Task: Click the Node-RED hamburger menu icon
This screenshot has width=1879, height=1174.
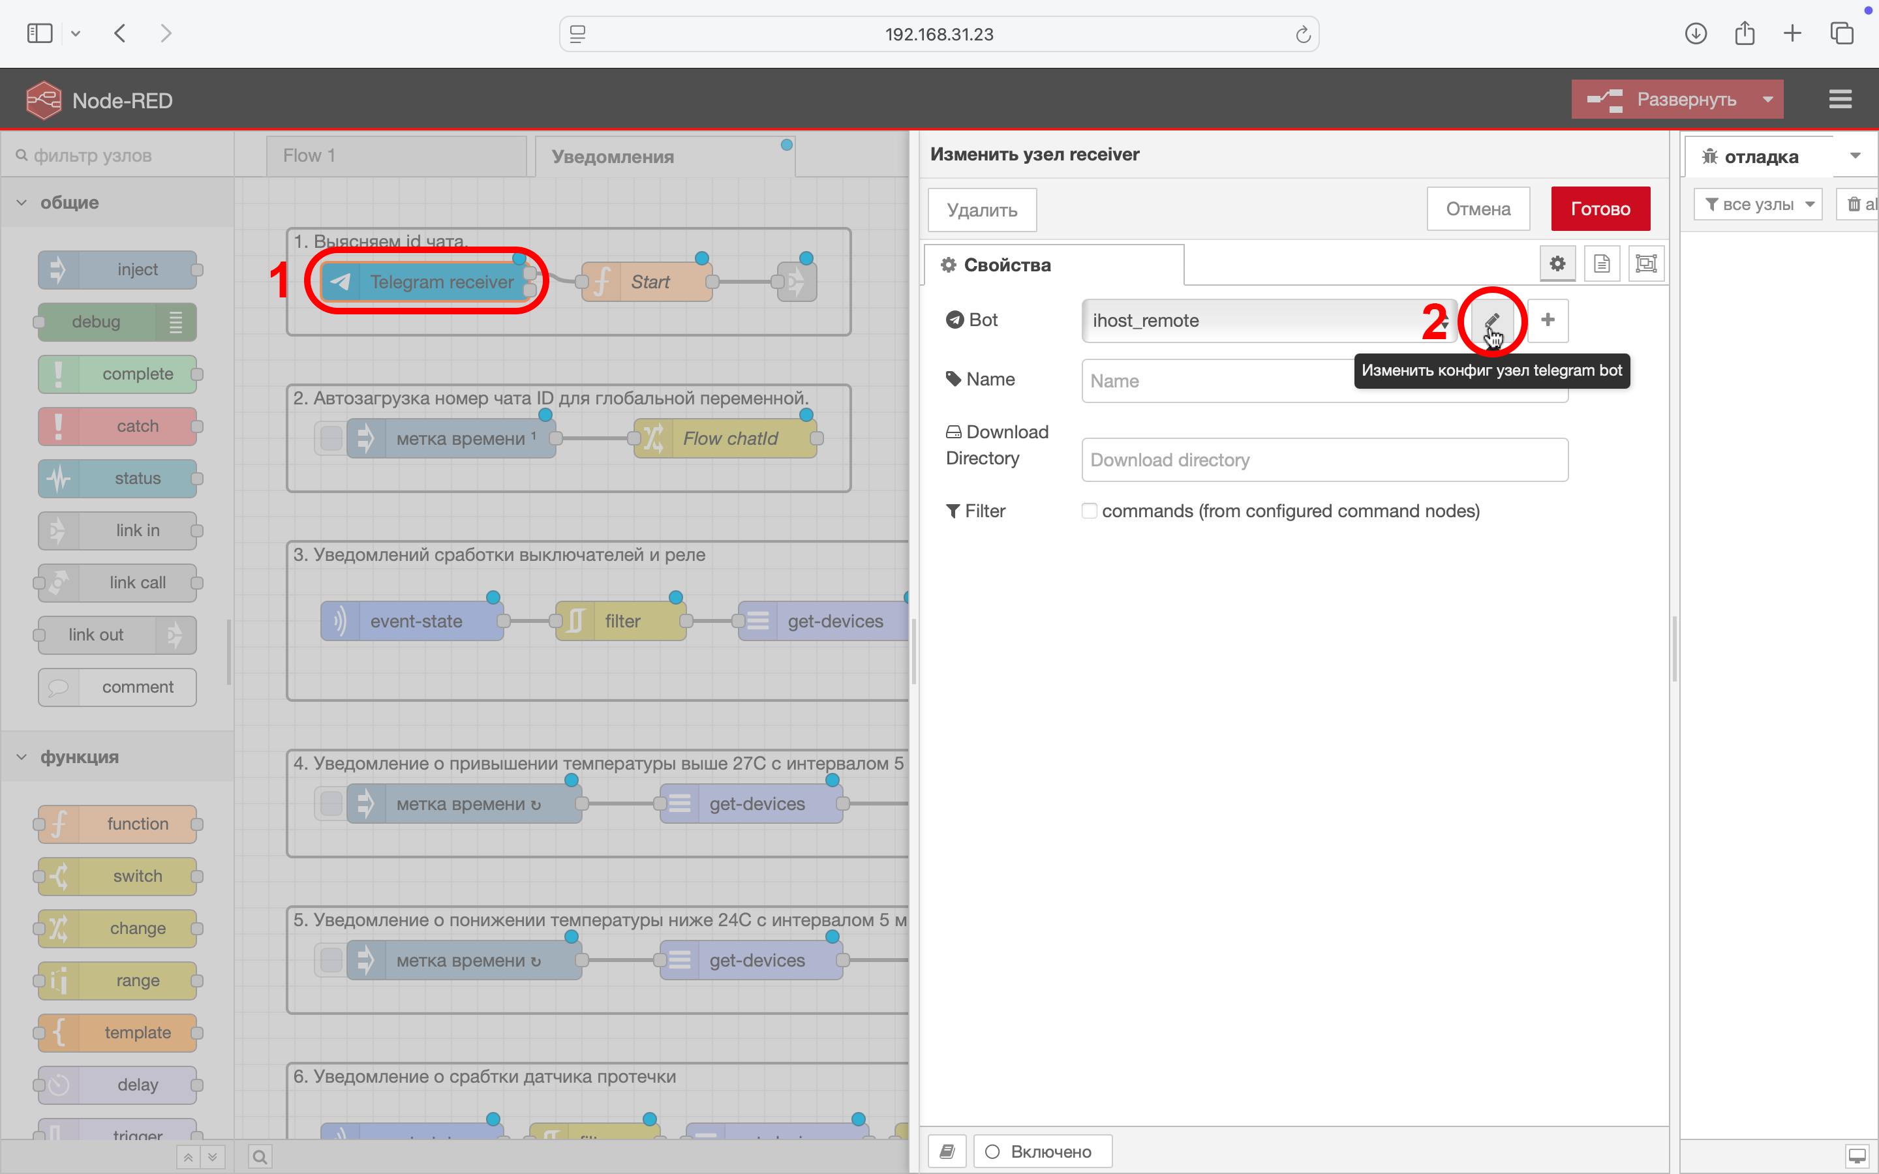Action: click(x=1839, y=99)
